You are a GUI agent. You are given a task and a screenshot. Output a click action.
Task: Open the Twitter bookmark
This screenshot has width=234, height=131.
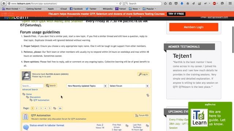91,9
